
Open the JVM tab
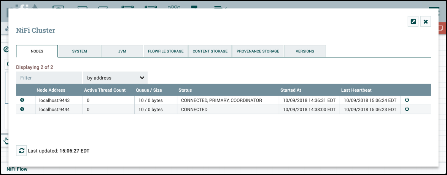(x=122, y=51)
